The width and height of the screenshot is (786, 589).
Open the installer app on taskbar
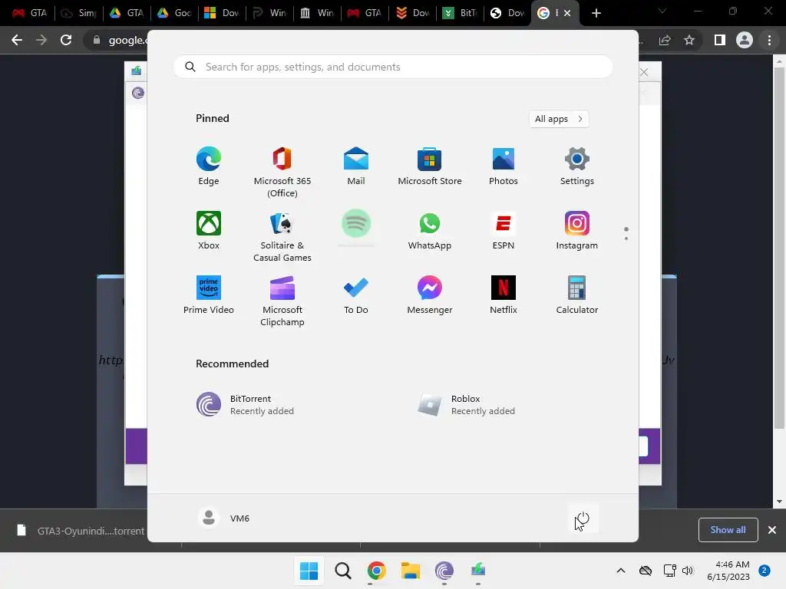coord(478,571)
